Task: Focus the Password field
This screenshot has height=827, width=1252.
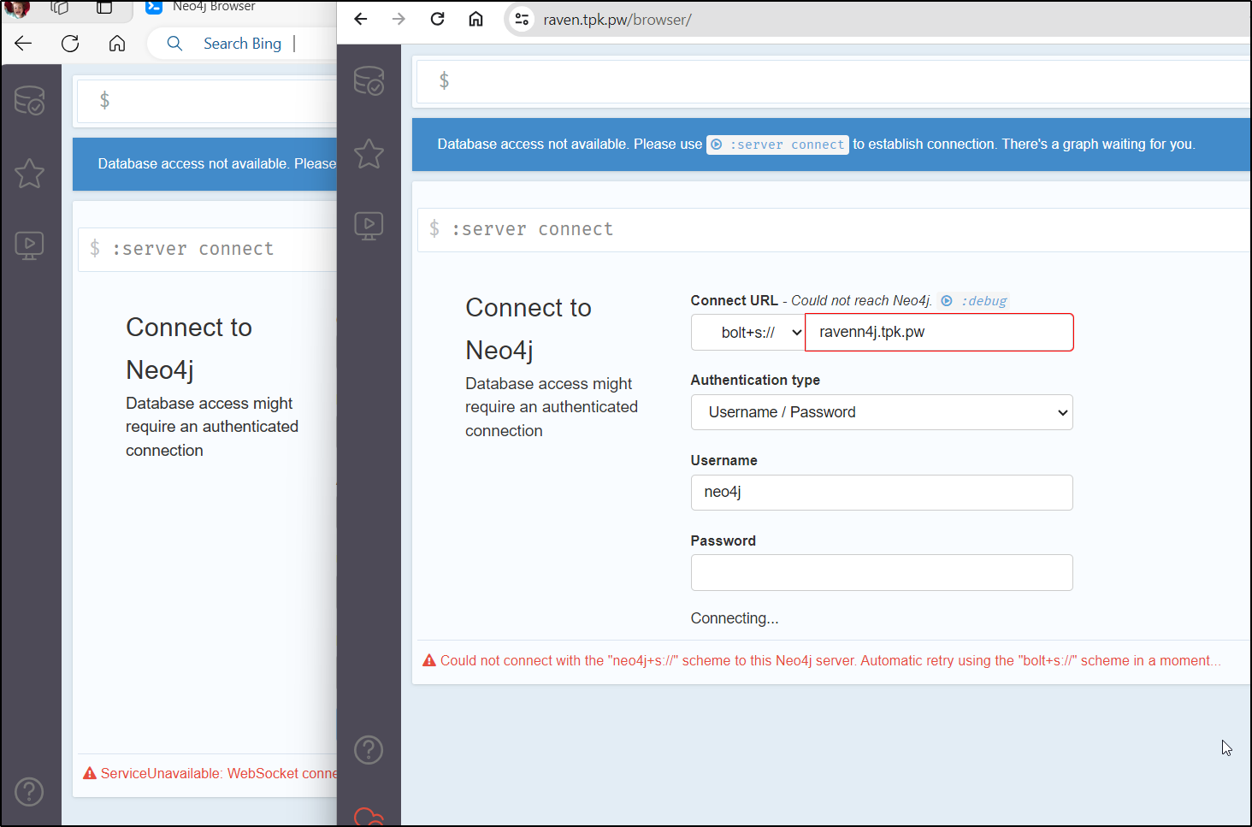Action: pyautogui.click(x=882, y=573)
